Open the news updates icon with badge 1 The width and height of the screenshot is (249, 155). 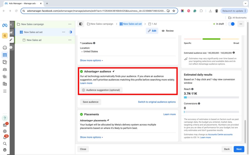(5, 125)
